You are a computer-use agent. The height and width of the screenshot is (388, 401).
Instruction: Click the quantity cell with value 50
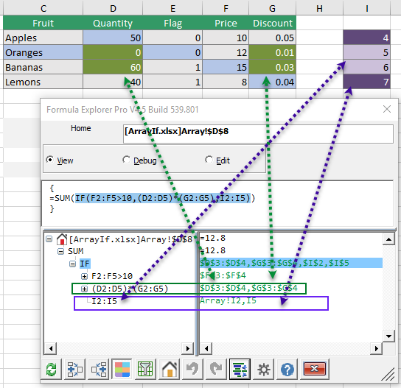click(x=113, y=38)
